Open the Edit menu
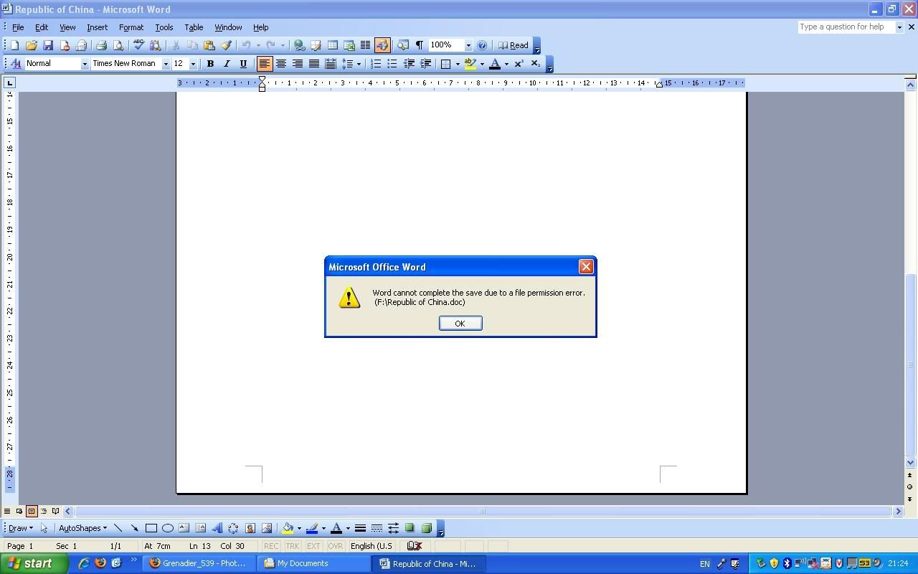 [42, 27]
